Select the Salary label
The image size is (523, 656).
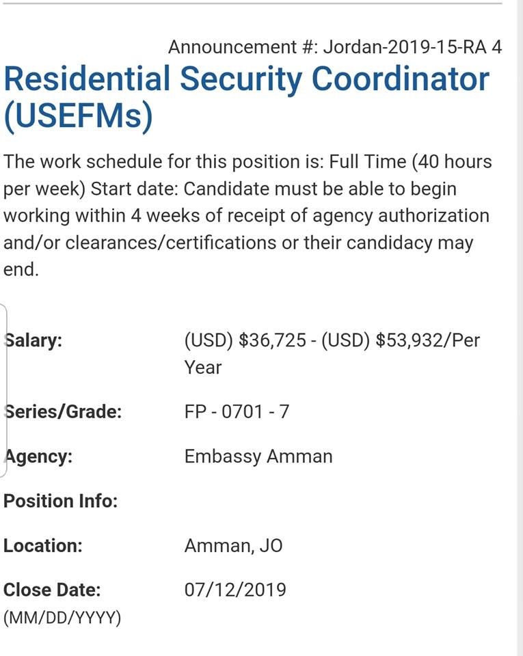[x=33, y=340]
